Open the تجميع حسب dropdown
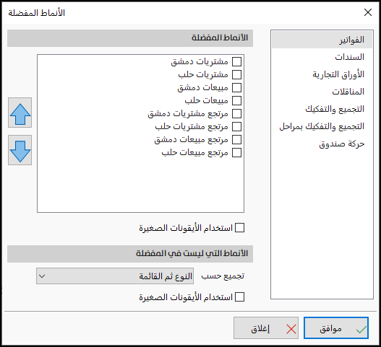 [x=115, y=276]
